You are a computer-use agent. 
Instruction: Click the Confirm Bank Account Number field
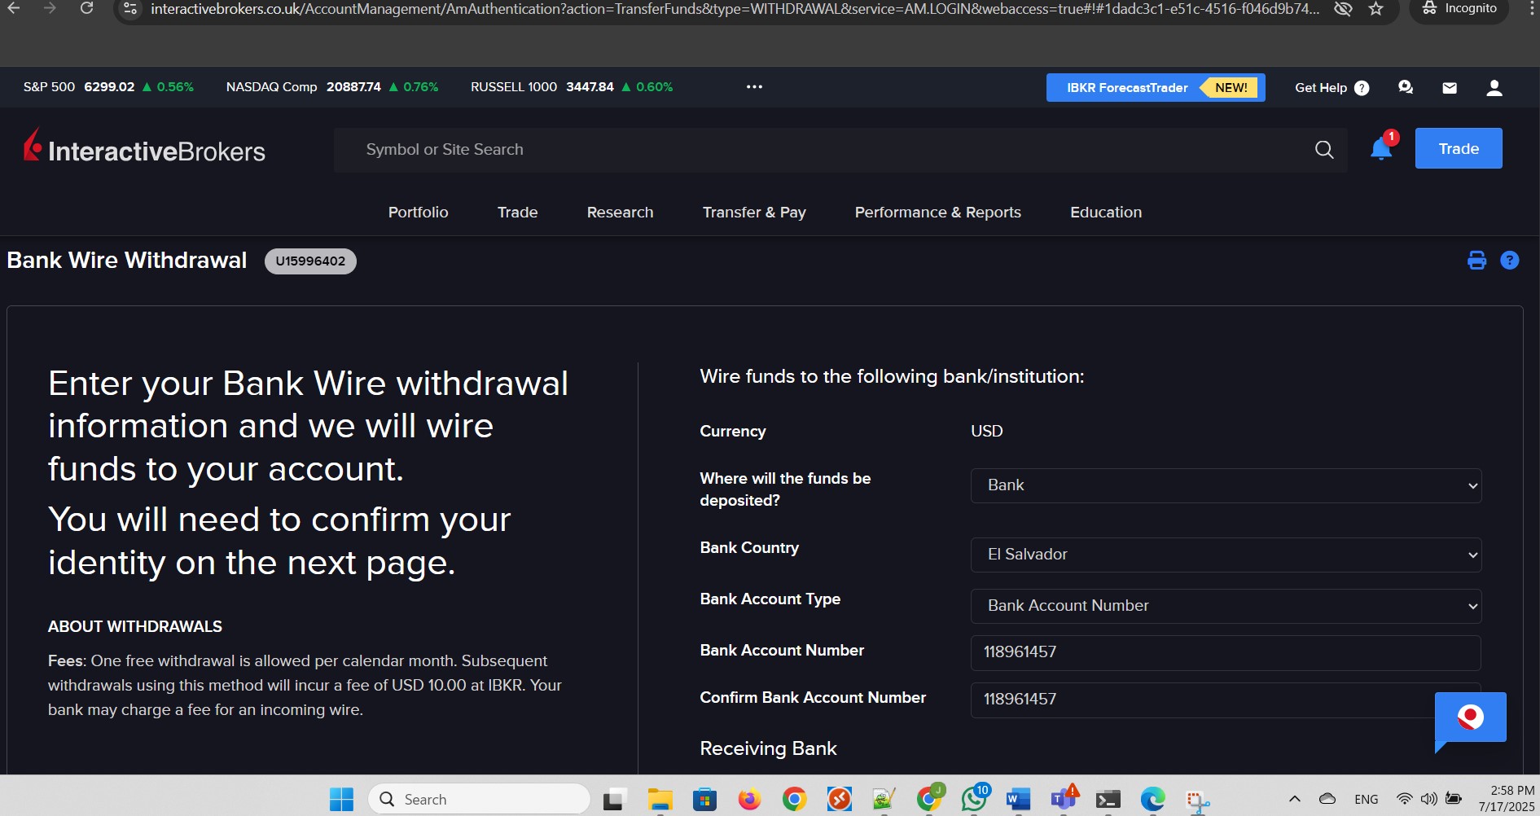[1226, 700]
